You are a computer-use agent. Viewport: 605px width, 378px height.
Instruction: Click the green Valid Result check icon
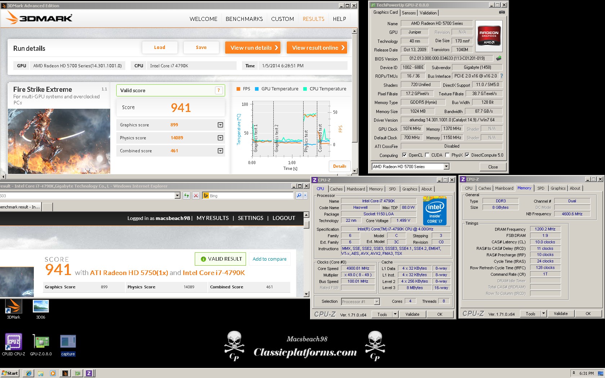click(x=203, y=259)
